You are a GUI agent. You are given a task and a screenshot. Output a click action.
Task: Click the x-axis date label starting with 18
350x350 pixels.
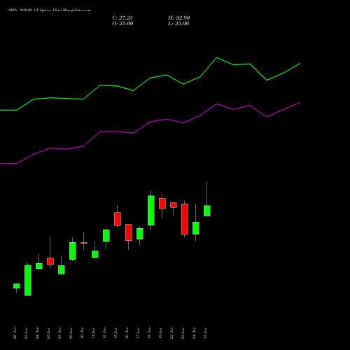point(149,333)
